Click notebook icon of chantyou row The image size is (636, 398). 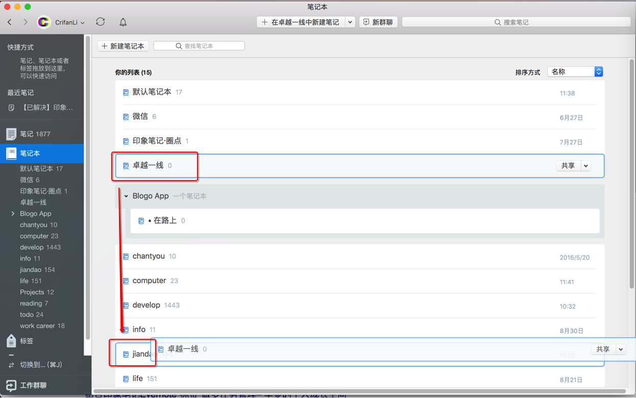pos(126,257)
